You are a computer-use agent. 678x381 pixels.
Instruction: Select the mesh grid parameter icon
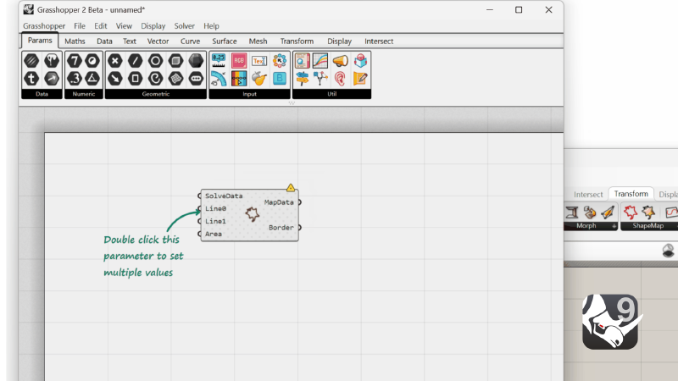175,79
